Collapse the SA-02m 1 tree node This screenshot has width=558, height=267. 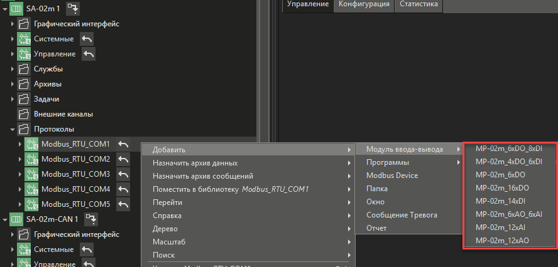click(5, 9)
